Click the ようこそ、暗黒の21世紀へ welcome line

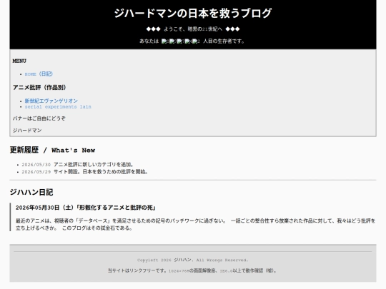[193, 29]
